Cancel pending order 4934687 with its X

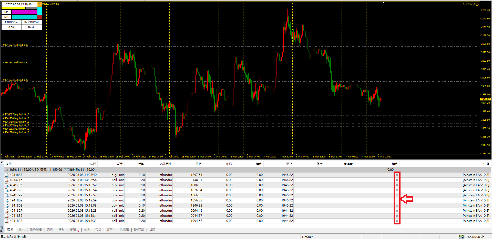[397, 175]
